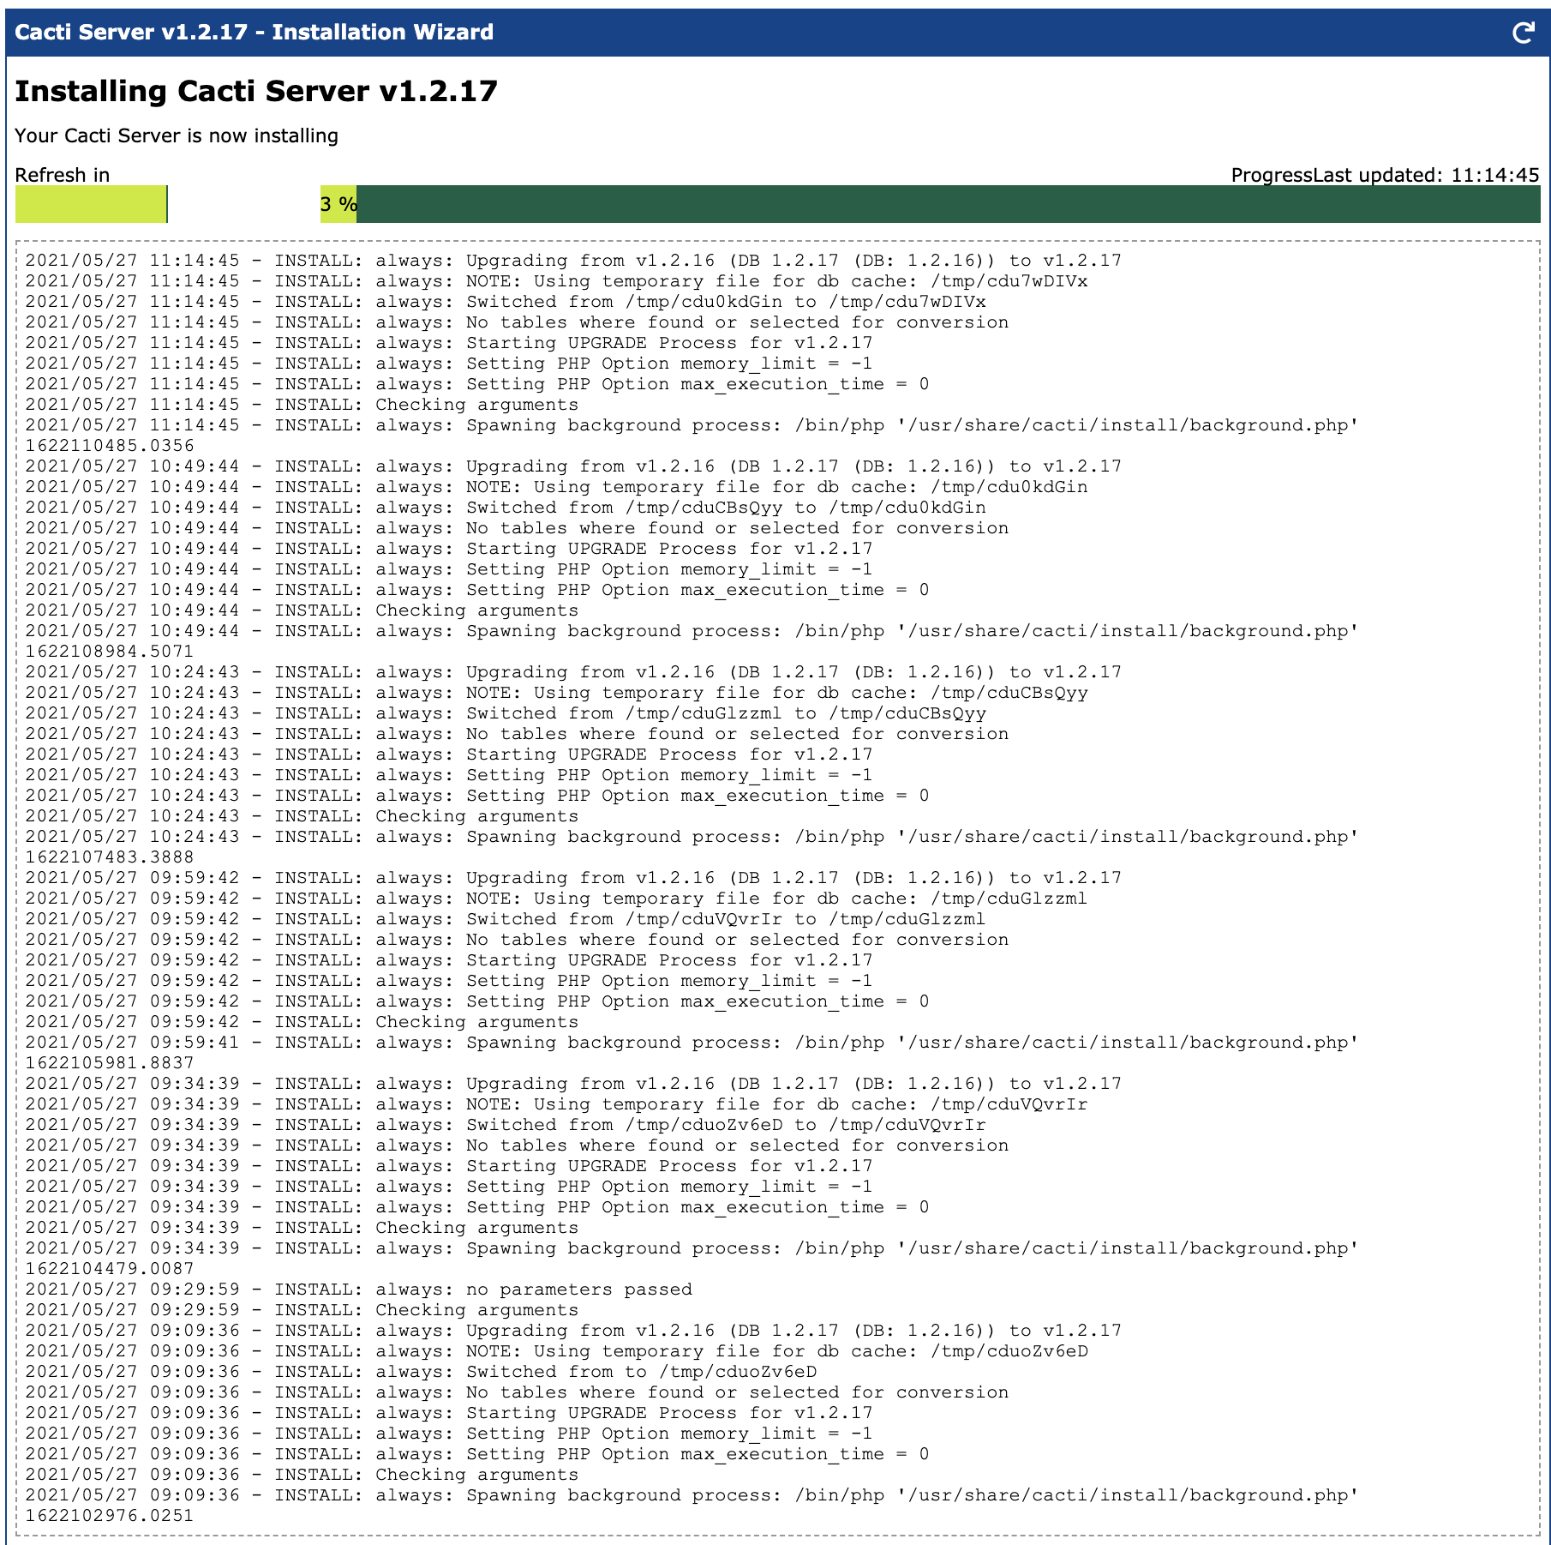1551x1545 pixels.
Task: Click 10:49:44 'Starting UPGRADE Process' log line
Action: [x=449, y=549]
